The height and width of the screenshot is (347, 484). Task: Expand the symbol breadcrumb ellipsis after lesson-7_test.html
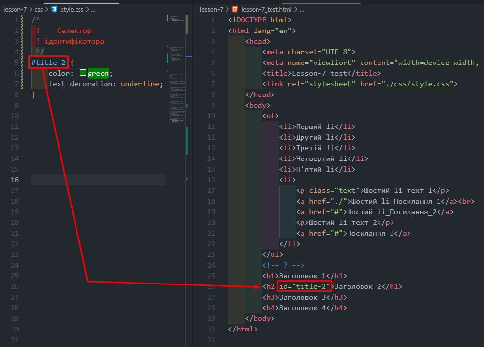302,10
